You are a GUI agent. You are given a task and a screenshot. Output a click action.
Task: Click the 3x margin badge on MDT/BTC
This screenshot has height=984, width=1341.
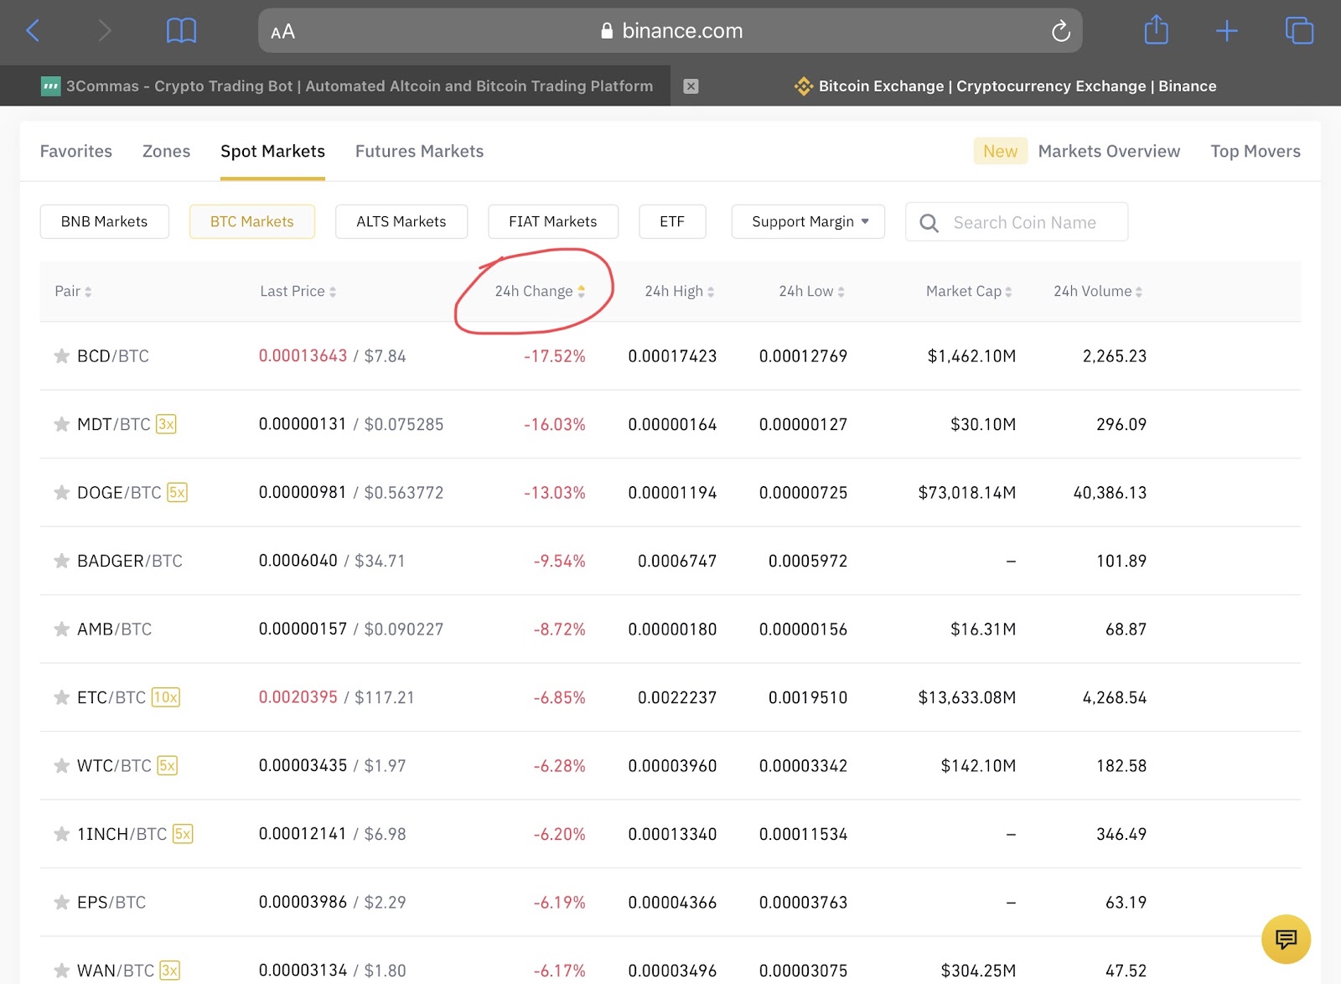(x=166, y=424)
